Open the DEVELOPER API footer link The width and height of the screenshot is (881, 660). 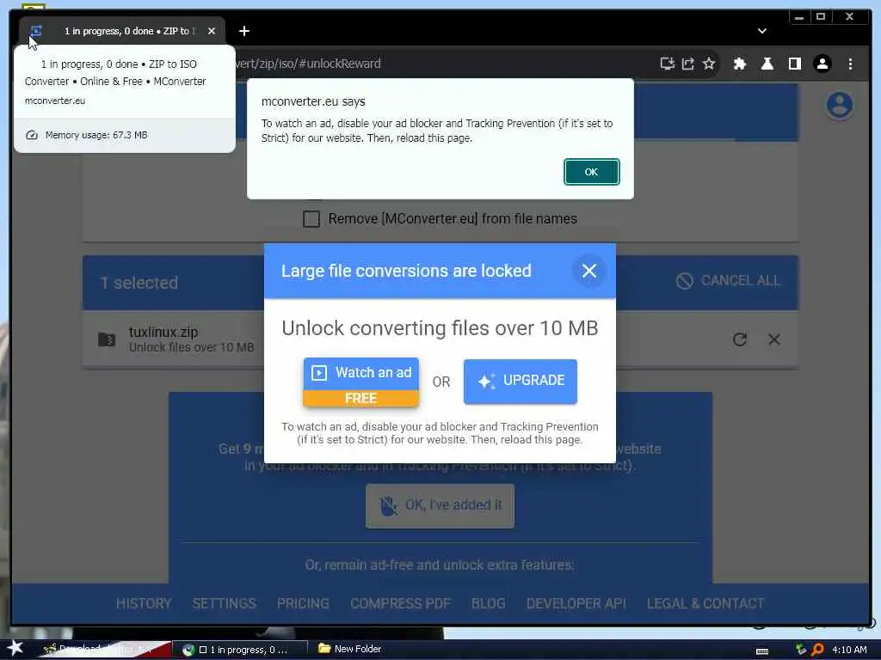point(576,603)
